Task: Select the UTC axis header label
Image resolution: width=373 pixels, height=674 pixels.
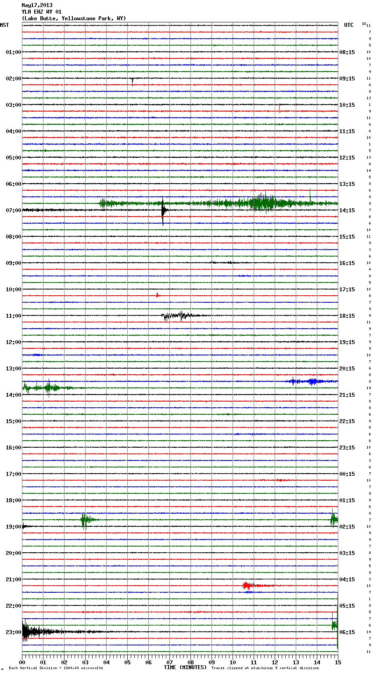Action: pos(348,25)
